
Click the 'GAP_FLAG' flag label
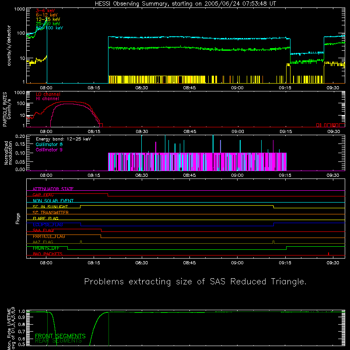click(43, 195)
